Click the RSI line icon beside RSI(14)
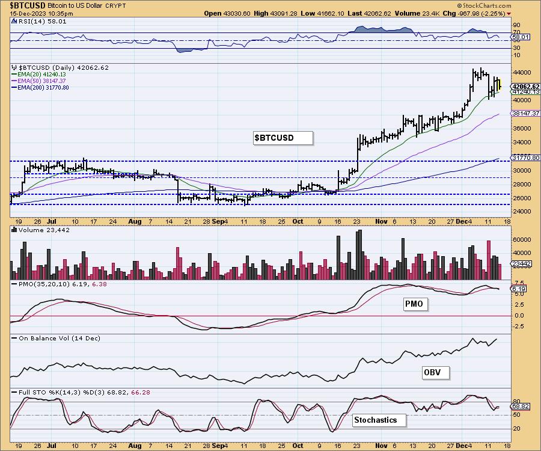Viewport: 541px width, 451px height. coord(14,22)
